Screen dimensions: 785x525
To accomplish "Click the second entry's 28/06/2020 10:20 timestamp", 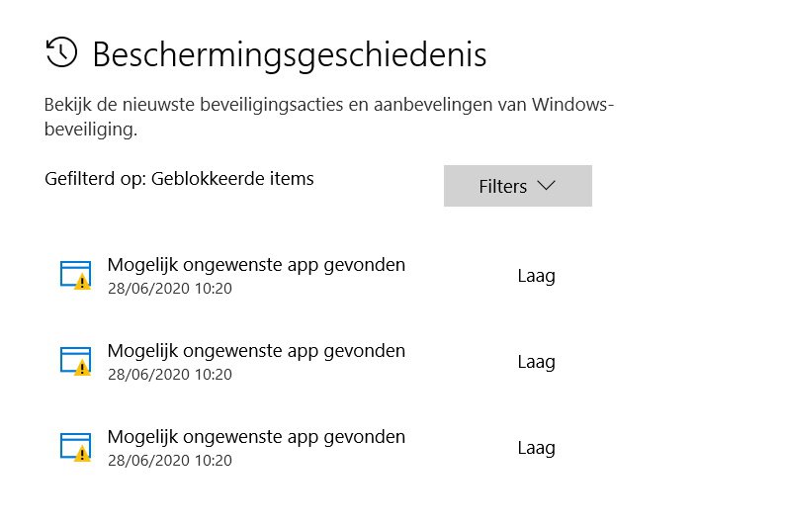I will pos(170,375).
